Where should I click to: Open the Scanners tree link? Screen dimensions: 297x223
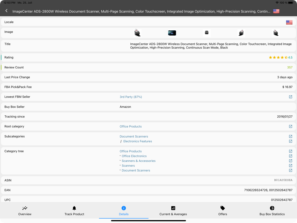128,166
